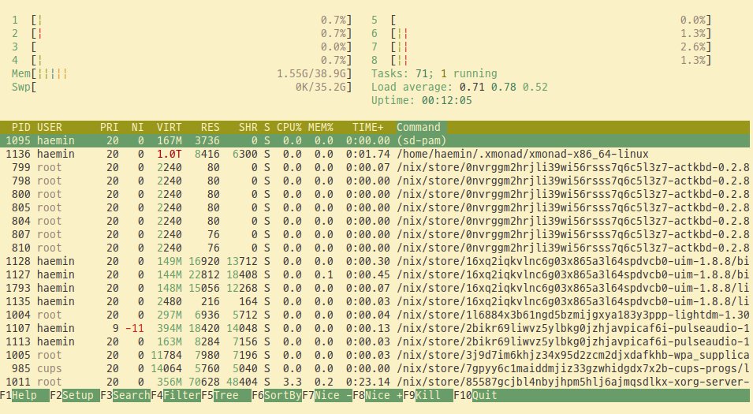753x414 pixels.
Task: Sort by the SHR column header
Action: [x=248, y=127]
